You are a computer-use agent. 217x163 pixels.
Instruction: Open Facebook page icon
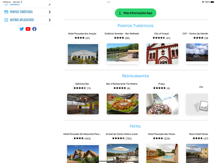pos(34,29)
